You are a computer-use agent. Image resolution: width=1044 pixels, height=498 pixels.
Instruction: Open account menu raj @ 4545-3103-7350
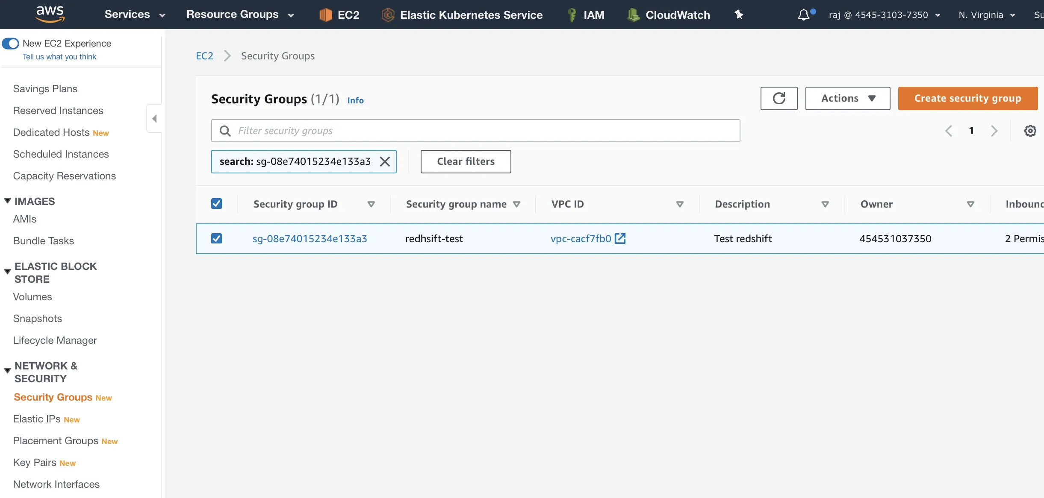pyautogui.click(x=884, y=15)
